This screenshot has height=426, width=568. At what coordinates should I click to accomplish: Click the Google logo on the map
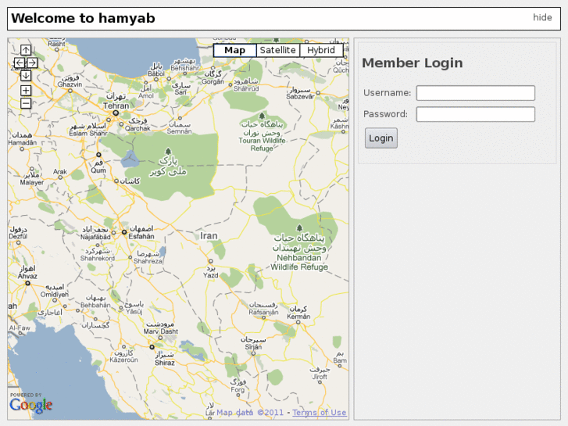[30, 404]
